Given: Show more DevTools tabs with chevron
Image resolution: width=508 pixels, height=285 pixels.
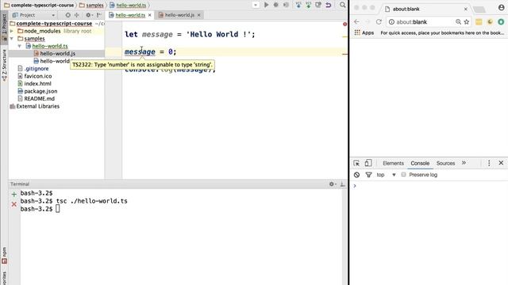Looking at the screenshot, I should [x=464, y=163].
